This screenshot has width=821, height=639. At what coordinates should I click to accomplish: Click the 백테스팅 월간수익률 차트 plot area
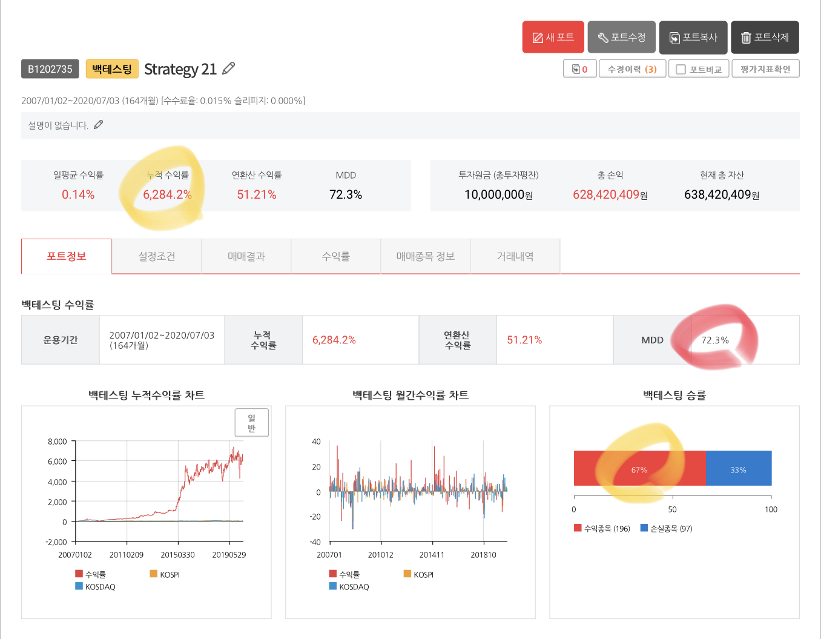pos(418,491)
